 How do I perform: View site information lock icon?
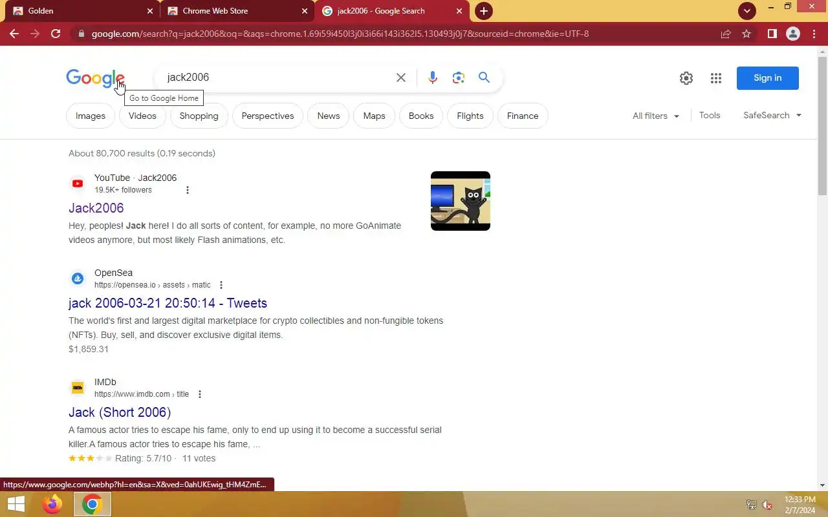pos(80,34)
